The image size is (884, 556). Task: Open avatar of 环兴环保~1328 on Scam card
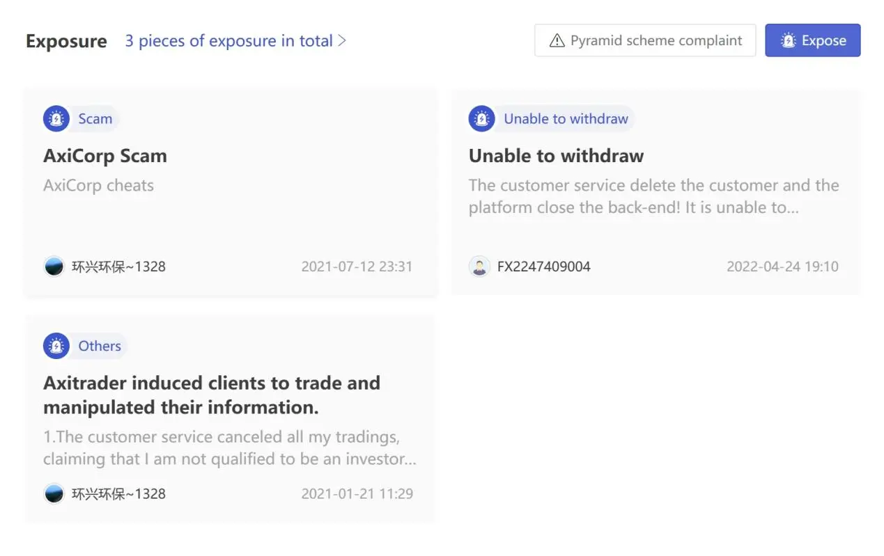point(54,267)
